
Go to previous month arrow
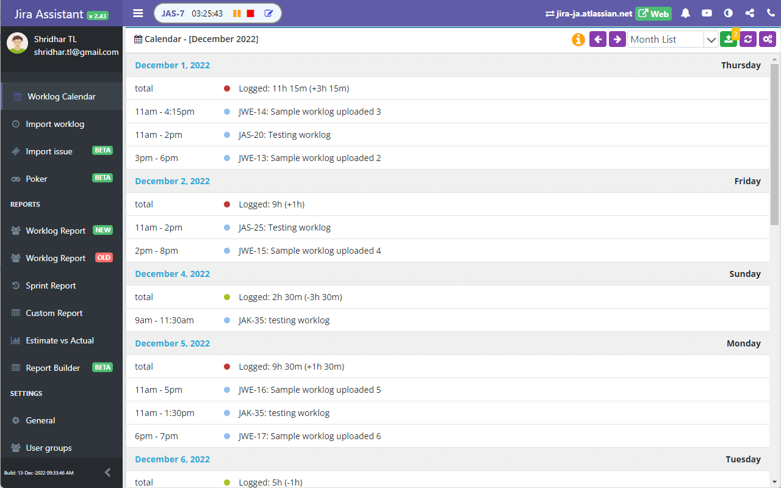point(598,39)
